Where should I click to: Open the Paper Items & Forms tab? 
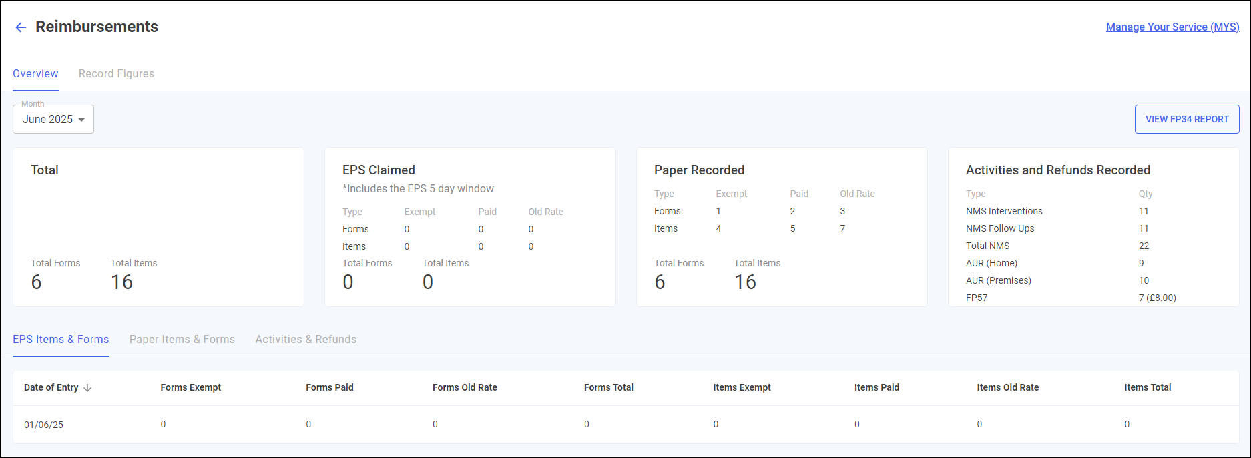182,340
